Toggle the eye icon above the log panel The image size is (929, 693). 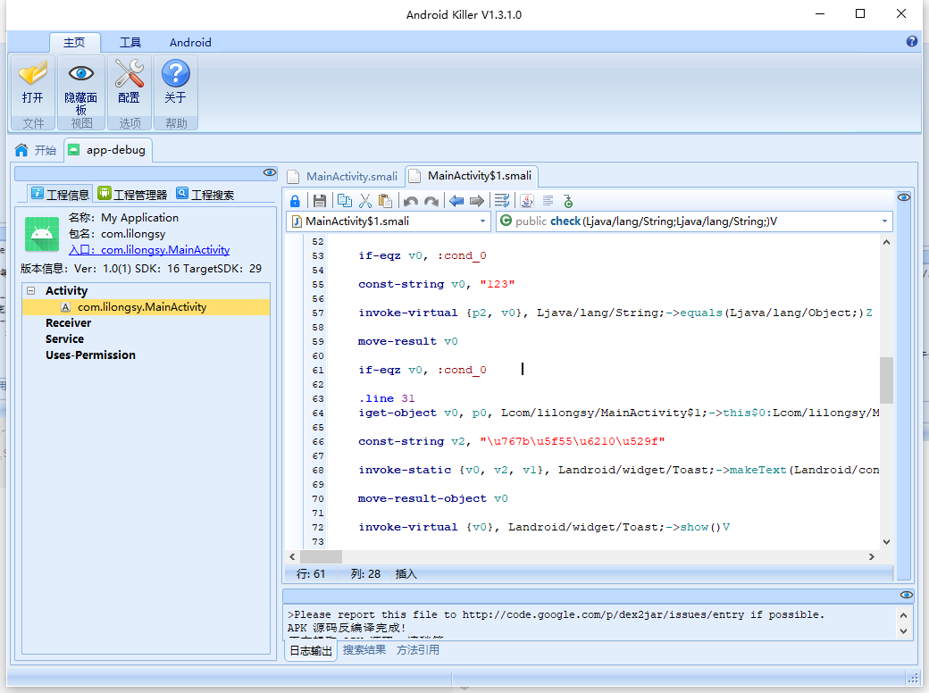coord(907,595)
